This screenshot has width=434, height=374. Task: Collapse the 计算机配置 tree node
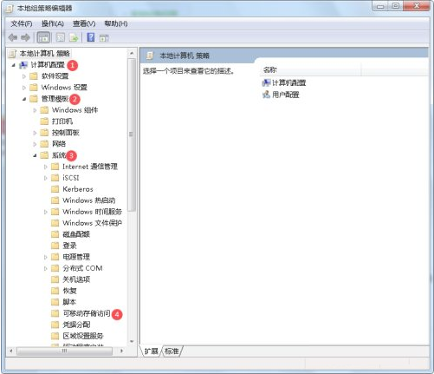pos(13,65)
